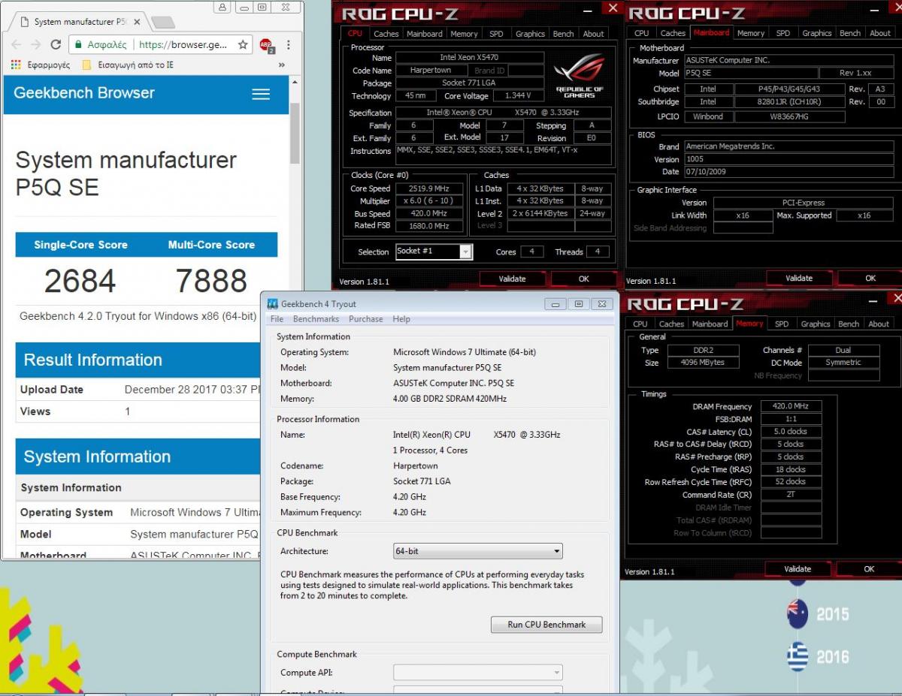Click Core Speed value 2519.9 MHz
Screen dimensions: 902x696
(428, 188)
